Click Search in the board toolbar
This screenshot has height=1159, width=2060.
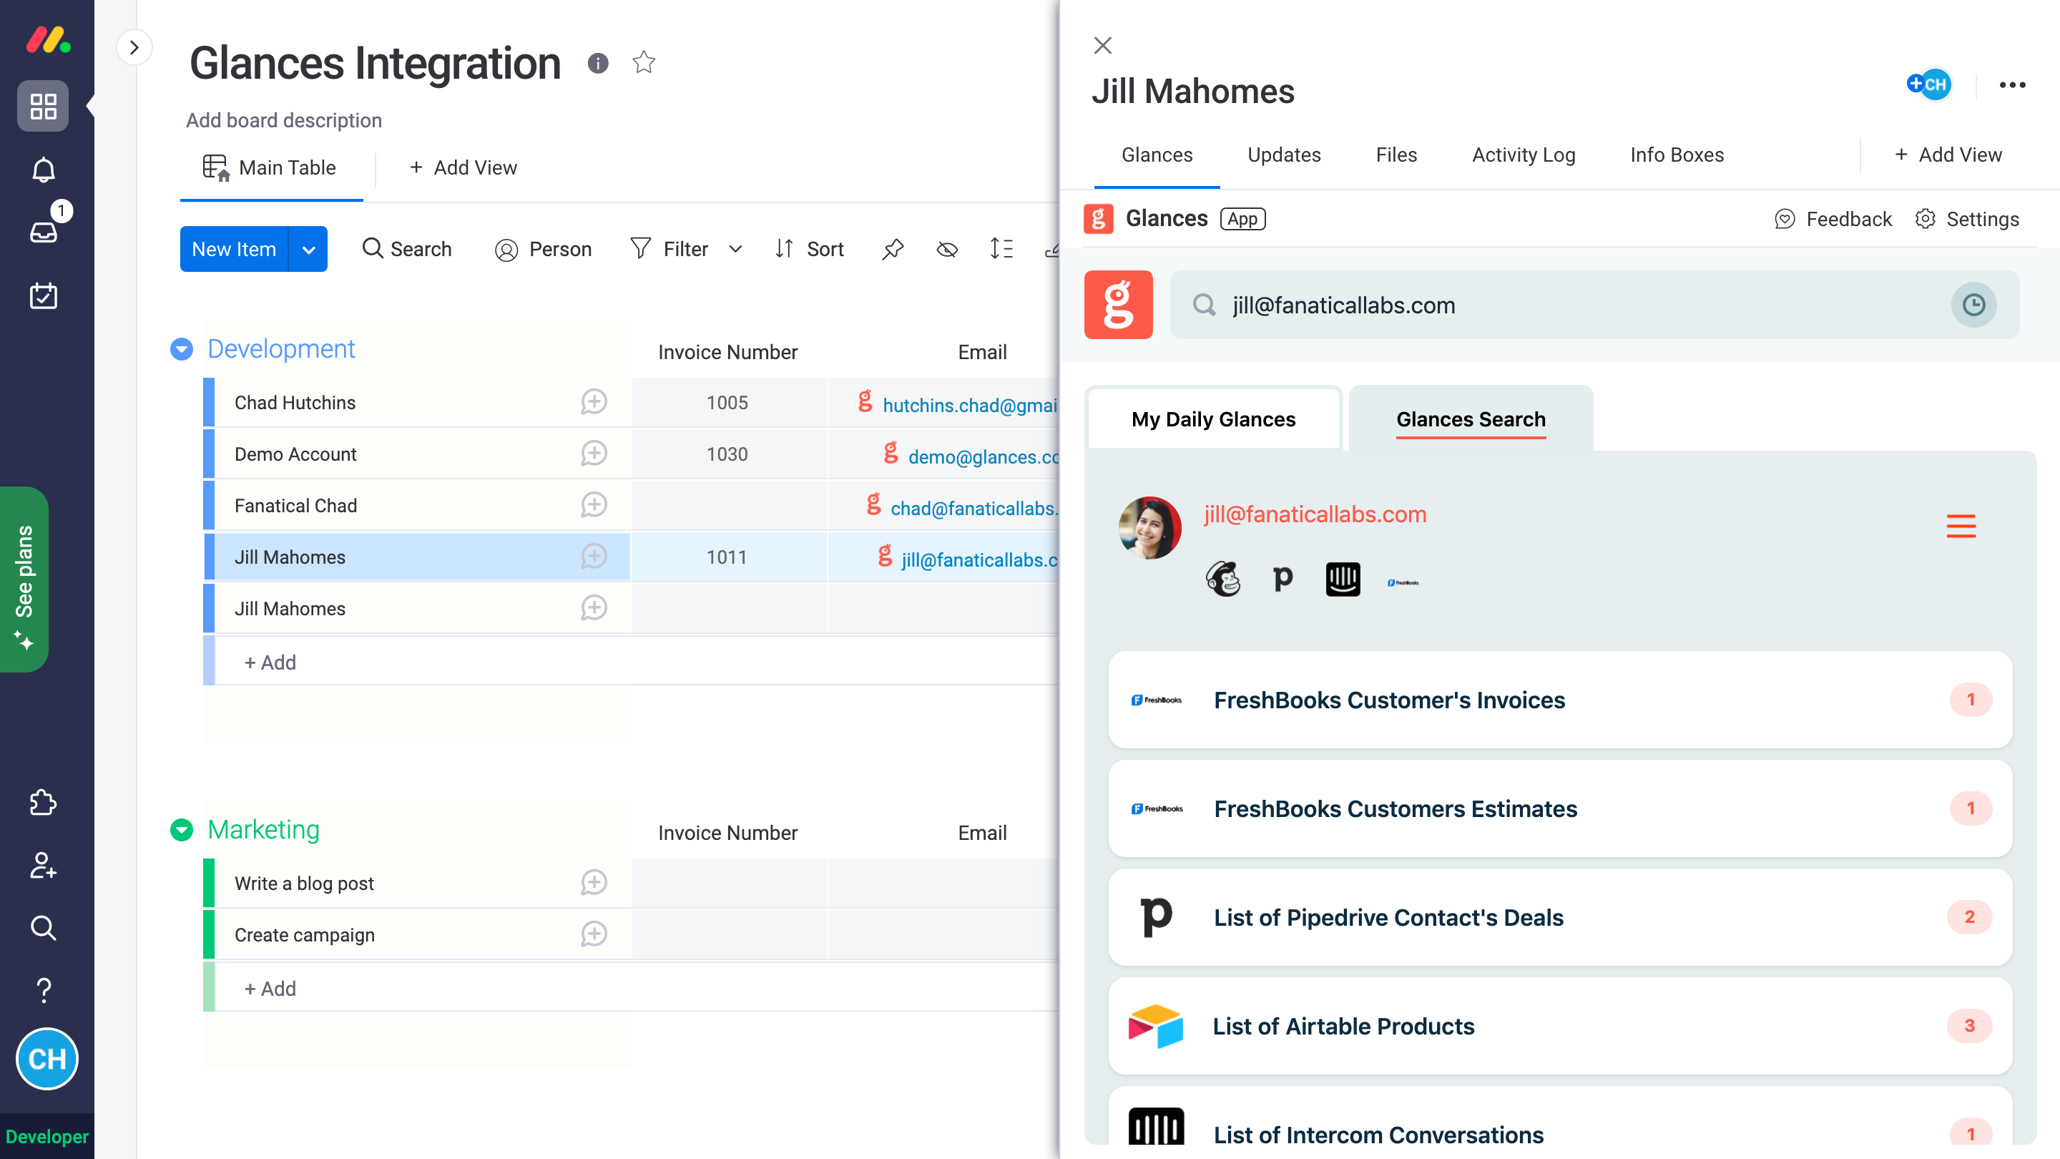[x=406, y=250]
